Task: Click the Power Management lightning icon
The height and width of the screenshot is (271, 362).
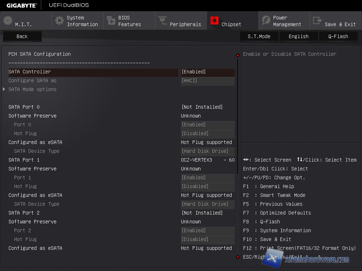Action: coord(266,21)
